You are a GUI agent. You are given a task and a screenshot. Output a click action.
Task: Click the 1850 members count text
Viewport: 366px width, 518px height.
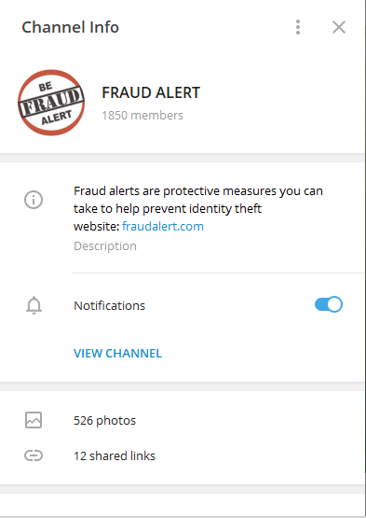[x=142, y=116]
